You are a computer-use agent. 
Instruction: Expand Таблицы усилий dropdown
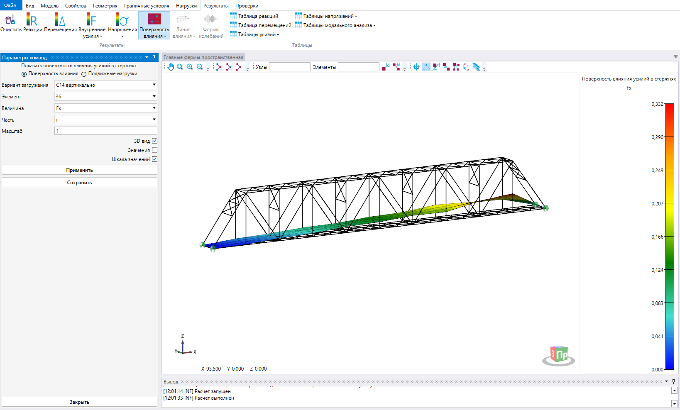coord(254,34)
